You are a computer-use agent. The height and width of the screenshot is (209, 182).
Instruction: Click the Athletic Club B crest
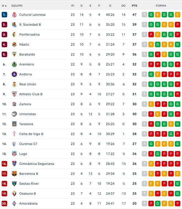14,94
